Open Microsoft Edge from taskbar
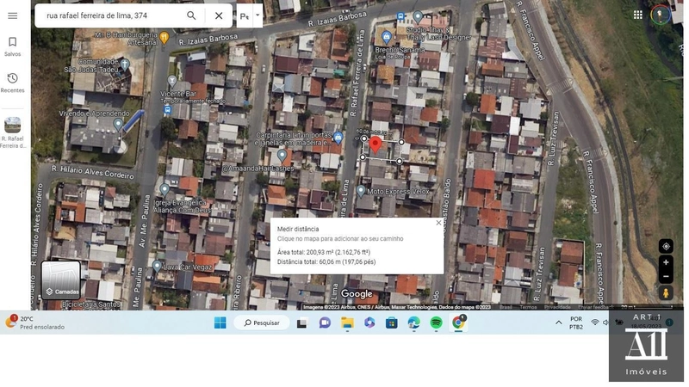The height and width of the screenshot is (387, 689). [413, 323]
